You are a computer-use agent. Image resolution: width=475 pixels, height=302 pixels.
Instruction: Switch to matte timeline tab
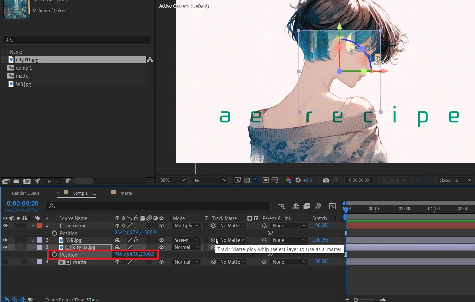126,193
